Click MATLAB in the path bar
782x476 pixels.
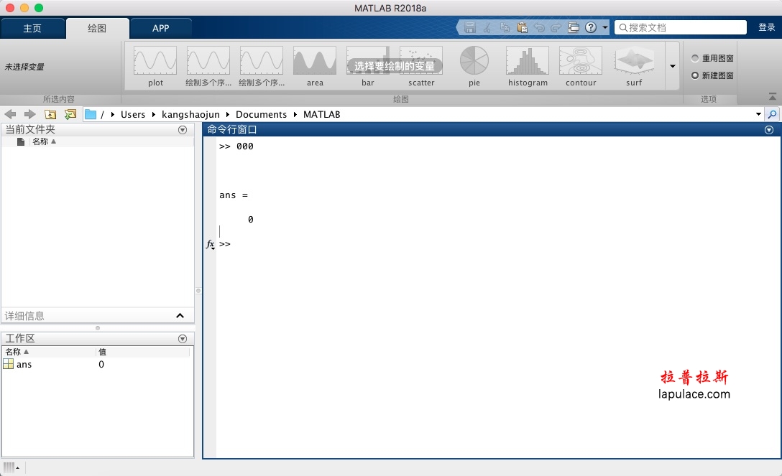pos(322,115)
